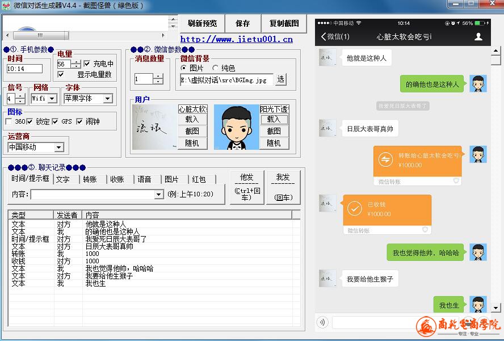This screenshot has height=341, width=504.
Task: Toggle the 锁定 lock icon checkbox
Action: coord(30,121)
